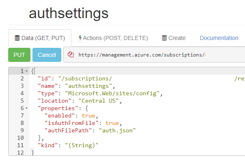Select the database icon on Data tab
This screenshot has height=160, width=245.
click(x=17, y=38)
